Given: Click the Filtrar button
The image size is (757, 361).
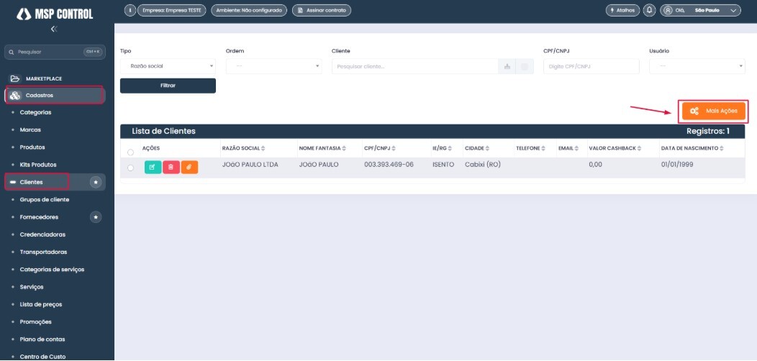Looking at the screenshot, I should point(168,86).
